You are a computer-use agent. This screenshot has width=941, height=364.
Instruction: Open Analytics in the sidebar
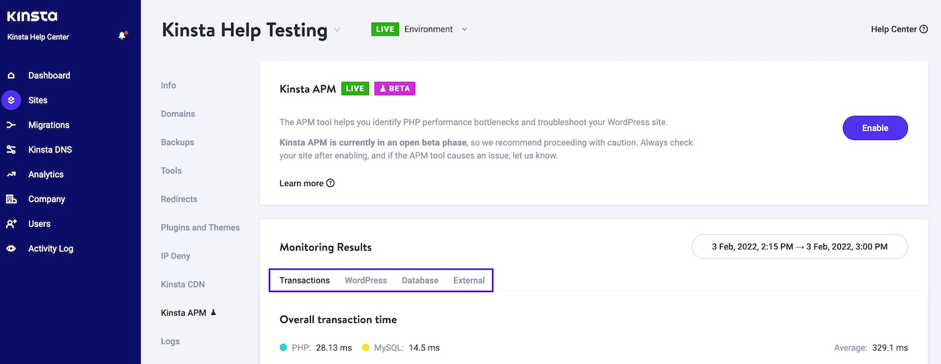46,175
